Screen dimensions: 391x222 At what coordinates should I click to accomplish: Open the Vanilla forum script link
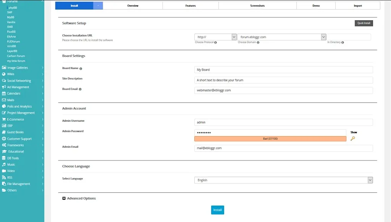pos(11,22)
